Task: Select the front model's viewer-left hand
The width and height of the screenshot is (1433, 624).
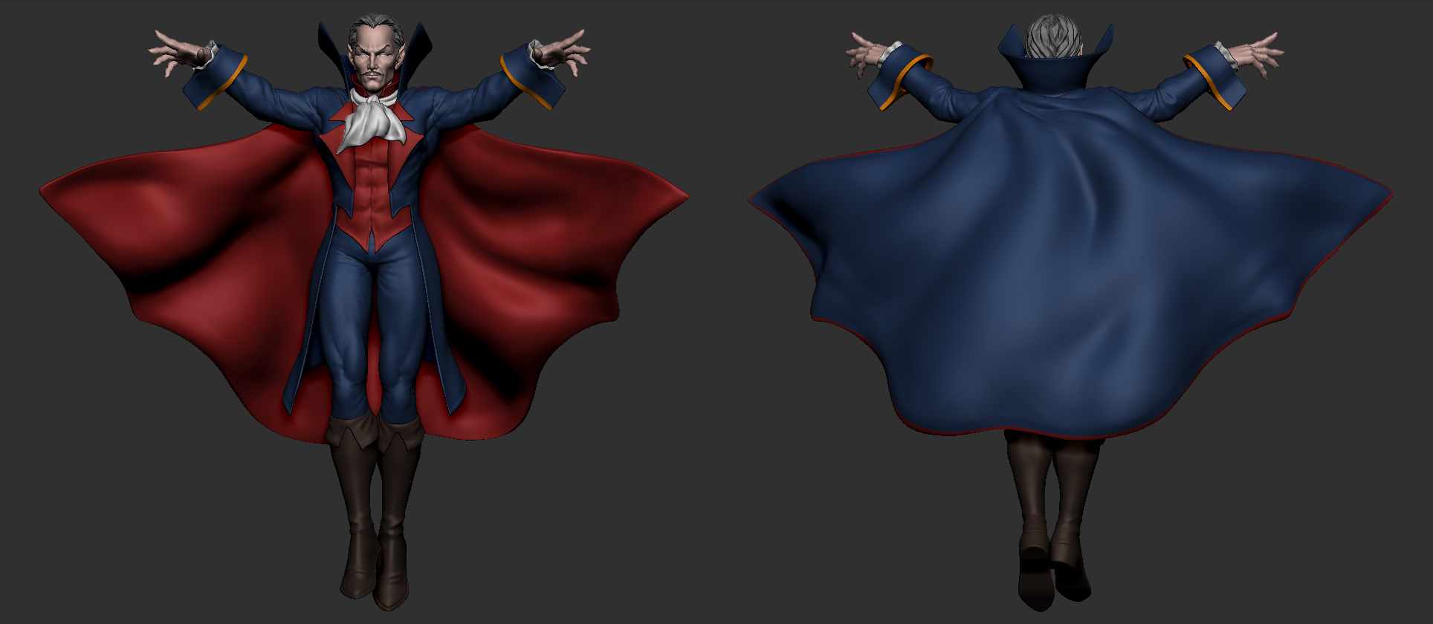Action: click(177, 52)
